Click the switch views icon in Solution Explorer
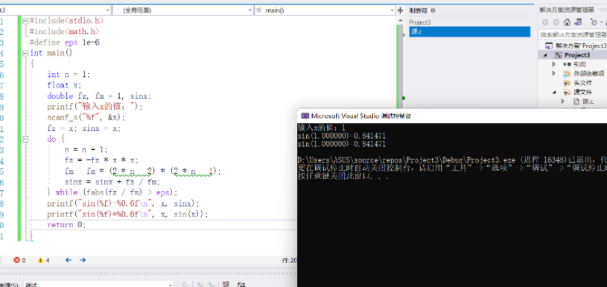The image size is (607, 287). (578, 22)
